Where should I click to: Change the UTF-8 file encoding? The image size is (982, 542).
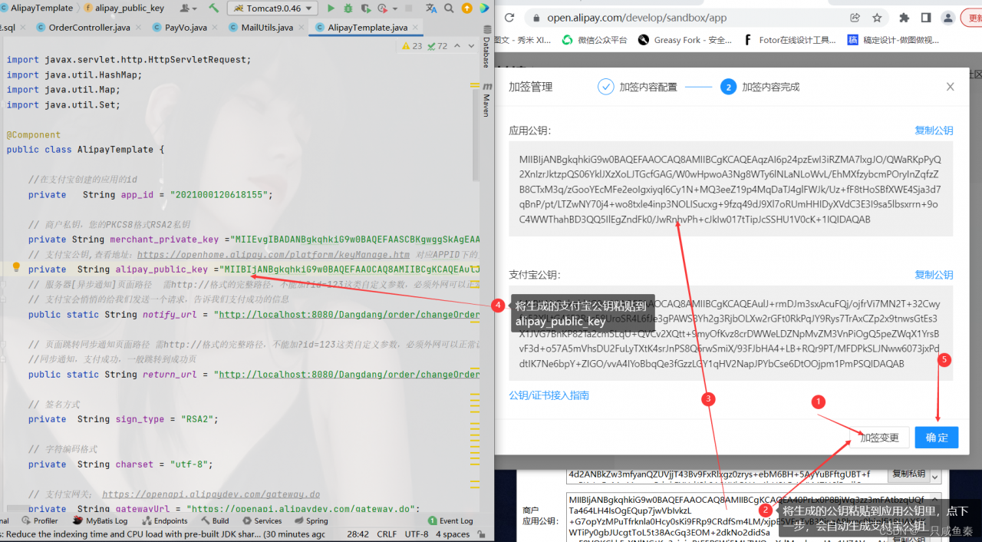pos(417,534)
